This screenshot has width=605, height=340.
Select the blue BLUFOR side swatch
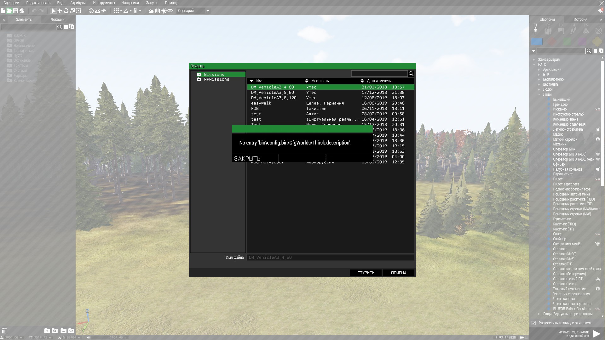[x=537, y=42]
